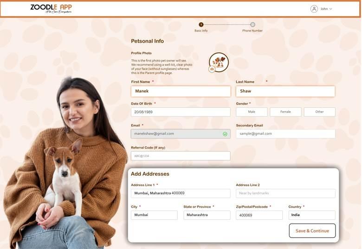Click the Referral Code input field

(x=181, y=156)
